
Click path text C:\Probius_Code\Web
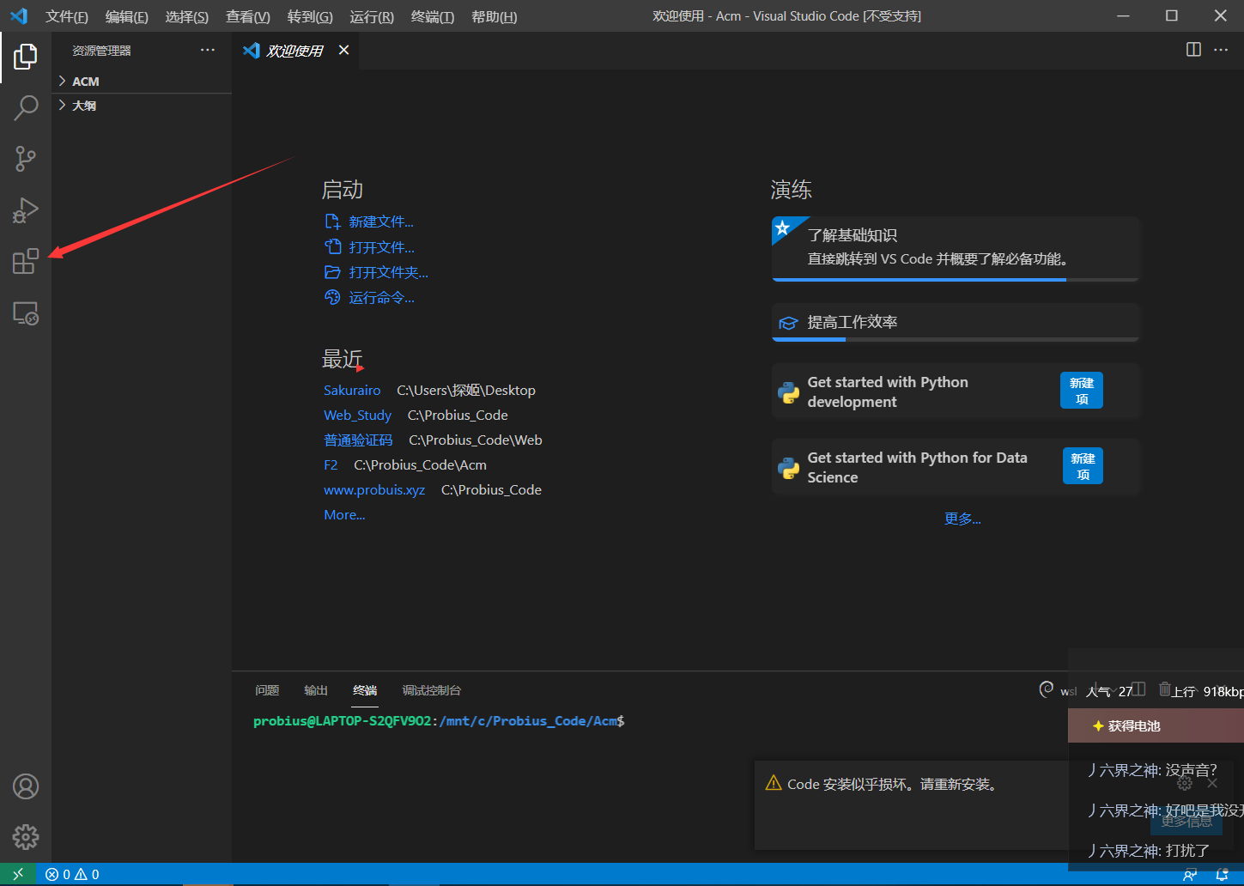click(476, 440)
